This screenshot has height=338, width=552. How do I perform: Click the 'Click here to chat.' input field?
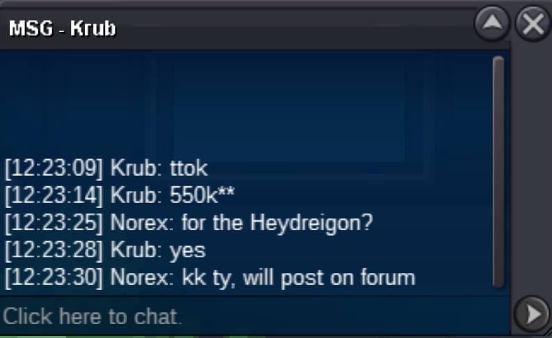point(255,316)
